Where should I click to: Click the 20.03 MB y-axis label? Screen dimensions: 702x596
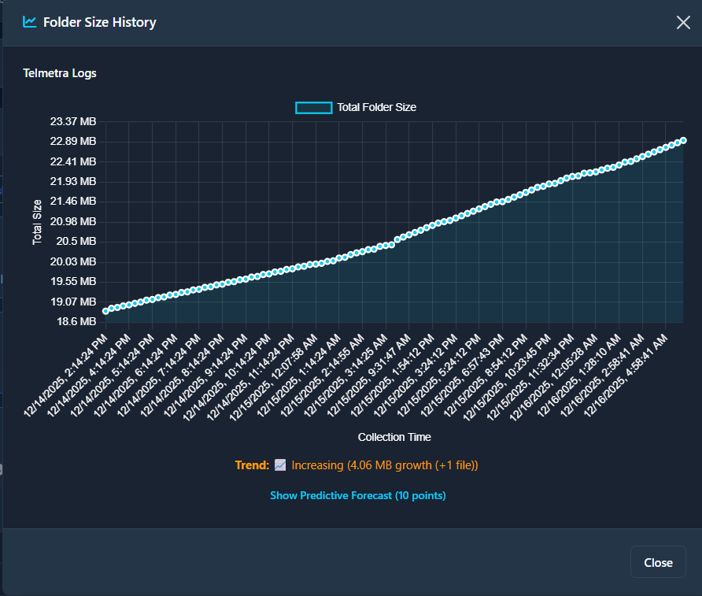coord(73,261)
